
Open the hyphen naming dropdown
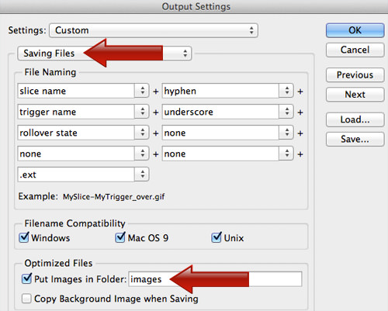tap(227, 91)
